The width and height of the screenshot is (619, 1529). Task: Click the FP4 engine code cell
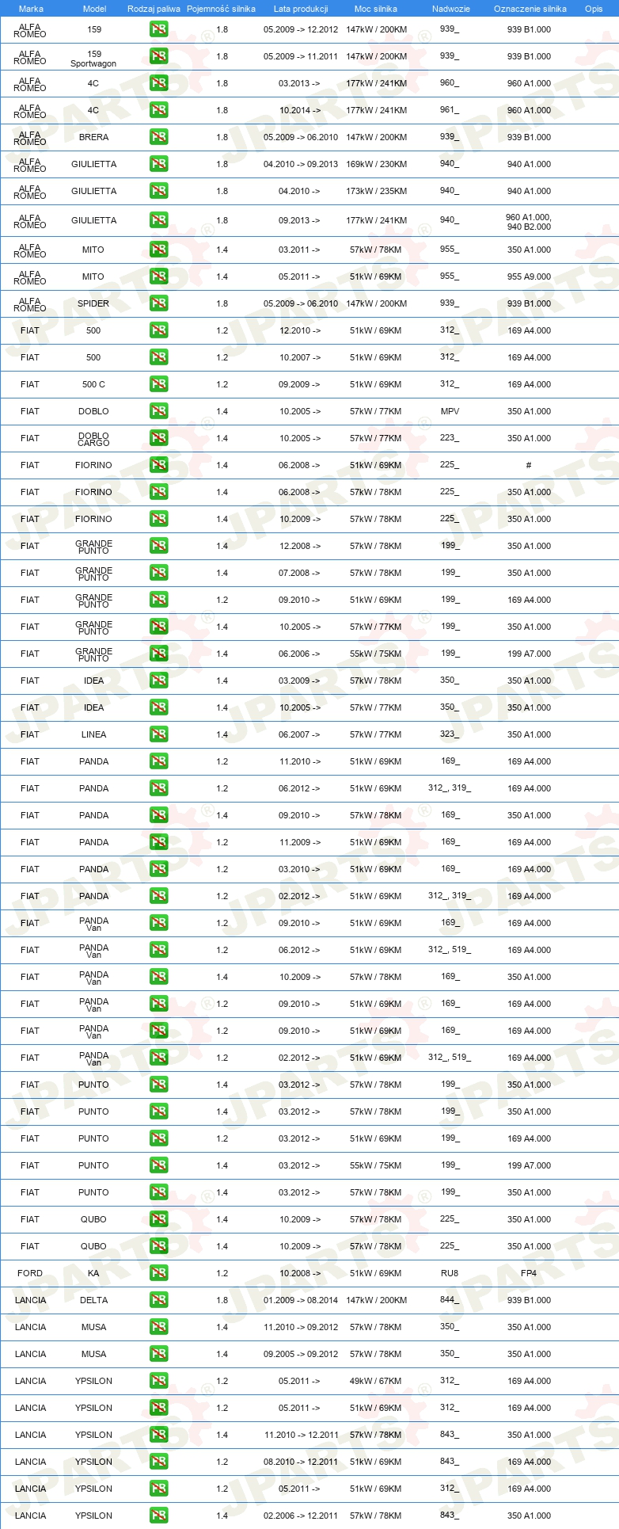coord(529,1273)
